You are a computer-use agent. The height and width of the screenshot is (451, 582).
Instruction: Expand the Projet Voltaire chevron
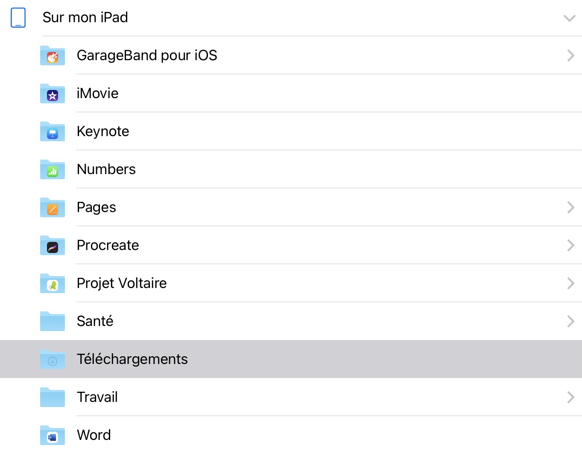coord(570,283)
